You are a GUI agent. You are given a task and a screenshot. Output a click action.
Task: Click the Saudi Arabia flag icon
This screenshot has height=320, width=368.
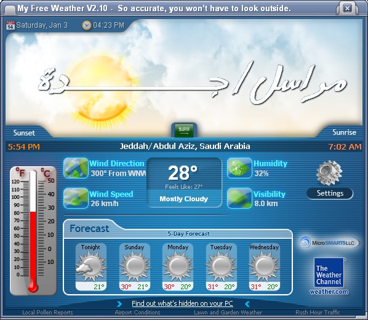coord(184,130)
